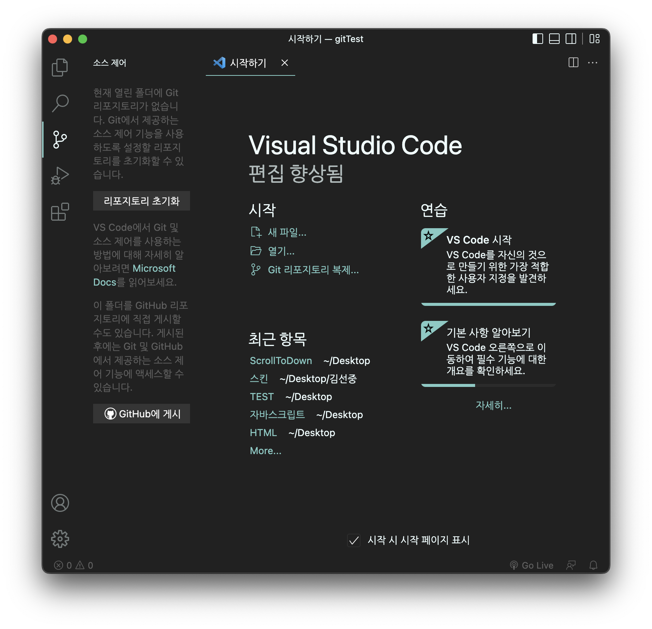The image size is (652, 629).
Task: Click the 리포지토리 초기화 button
Action: click(142, 201)
